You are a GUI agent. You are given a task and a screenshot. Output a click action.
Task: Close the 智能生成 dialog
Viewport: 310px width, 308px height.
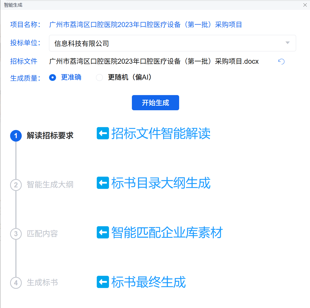[305, 5]
